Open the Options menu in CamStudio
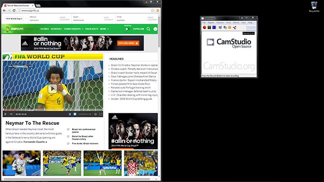Image resolution: width=324 pixels, height=182 pixels. (x=220, y=22)
